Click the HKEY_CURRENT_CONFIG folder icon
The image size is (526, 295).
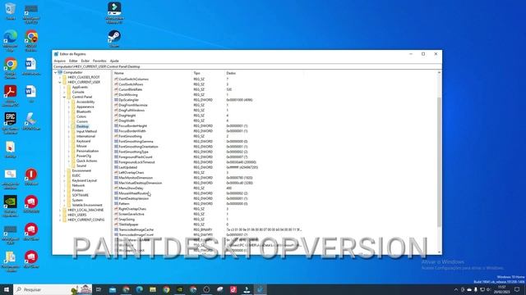click(65, 220)
